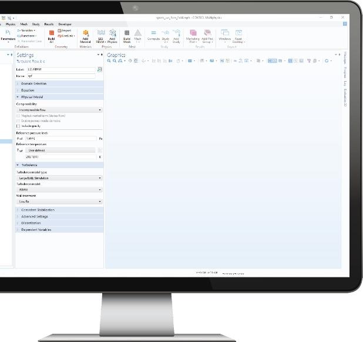Open the Parameters tool in the ribbon
The image size is (363, 342).
(8, 36)
